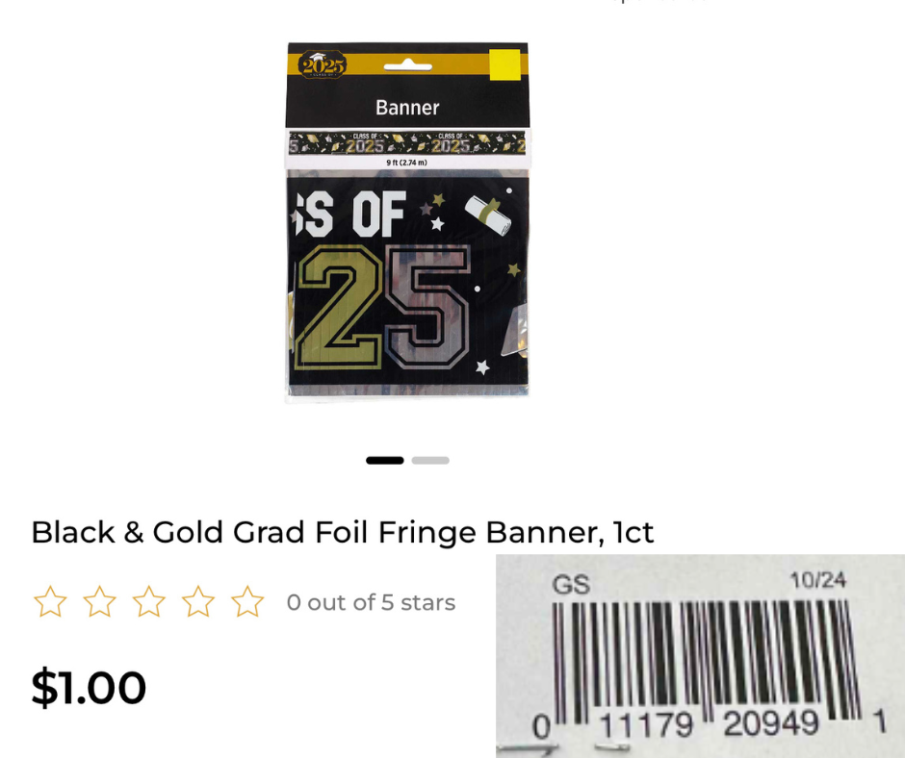Click the yellow square on the package header
Image resolution: width=905 pixels, height=758 pixels.
(x=505, y=65)
